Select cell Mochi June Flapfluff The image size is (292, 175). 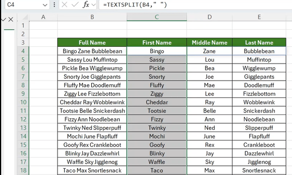click(x=92, y=136)
